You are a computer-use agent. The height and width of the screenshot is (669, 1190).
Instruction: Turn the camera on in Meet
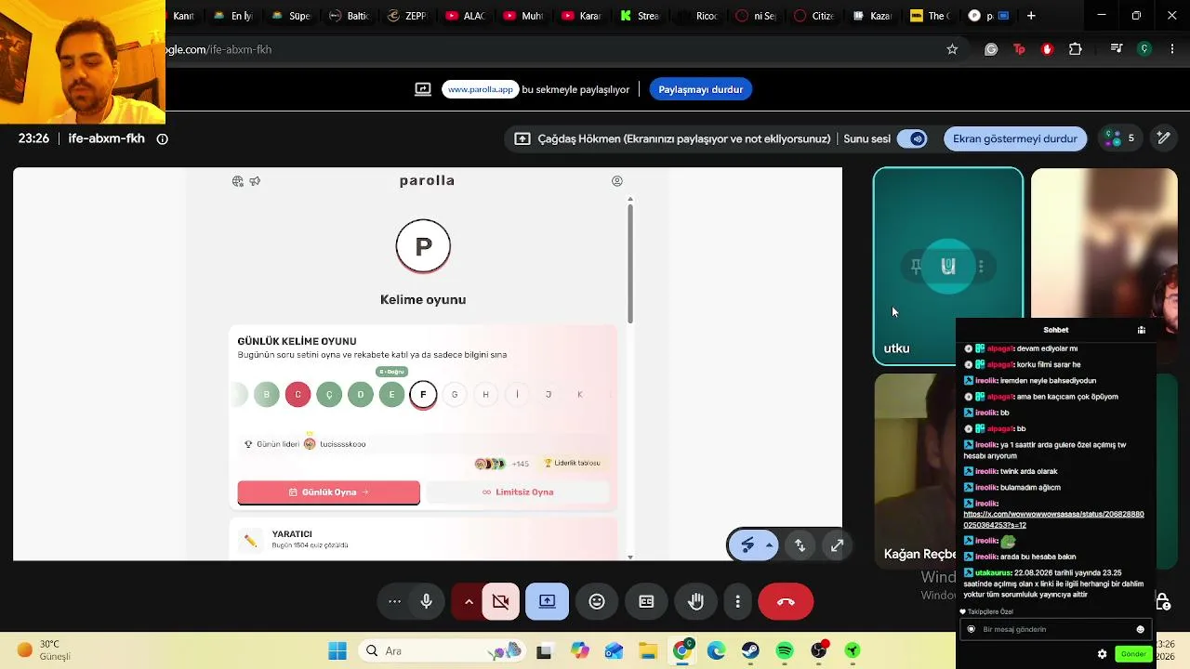pyautogui.click(x=500, y=601)
